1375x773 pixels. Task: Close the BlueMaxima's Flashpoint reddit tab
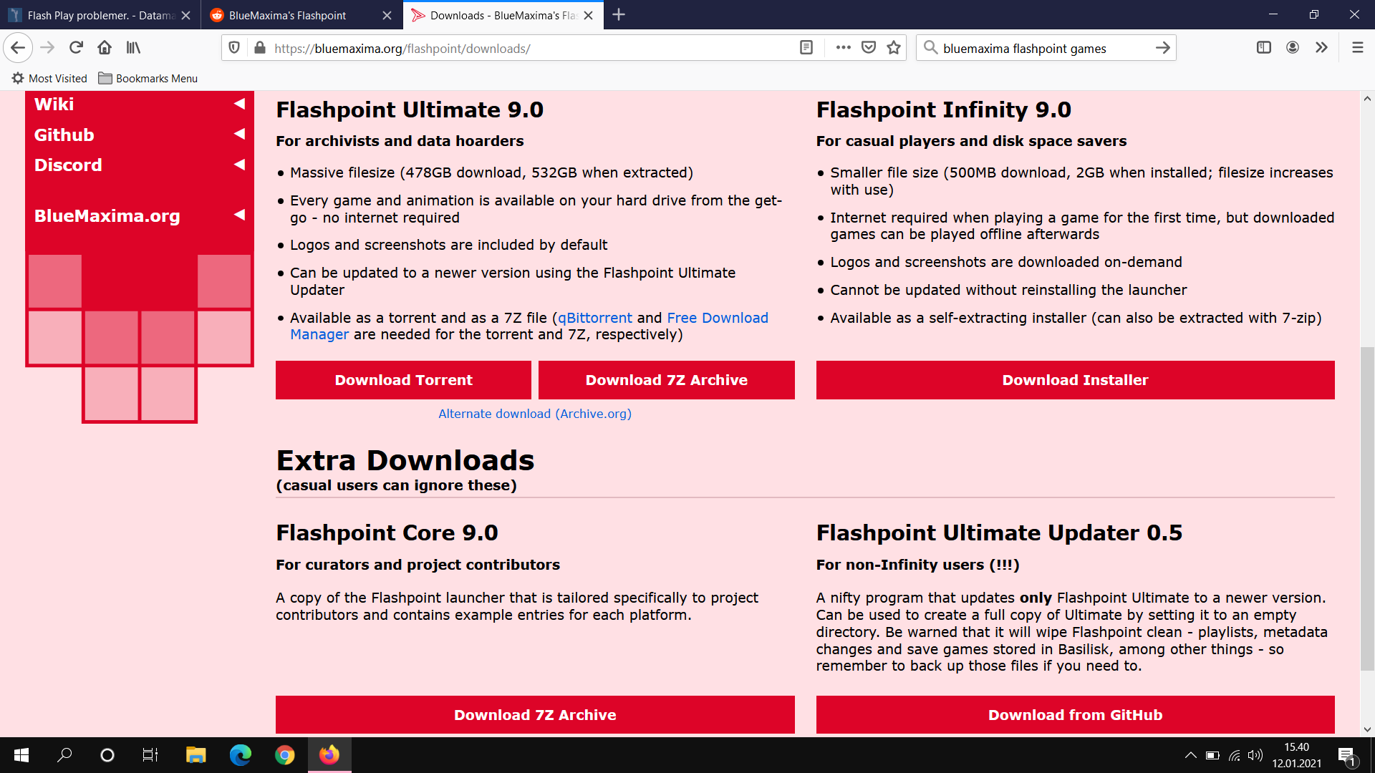point(387,16)
